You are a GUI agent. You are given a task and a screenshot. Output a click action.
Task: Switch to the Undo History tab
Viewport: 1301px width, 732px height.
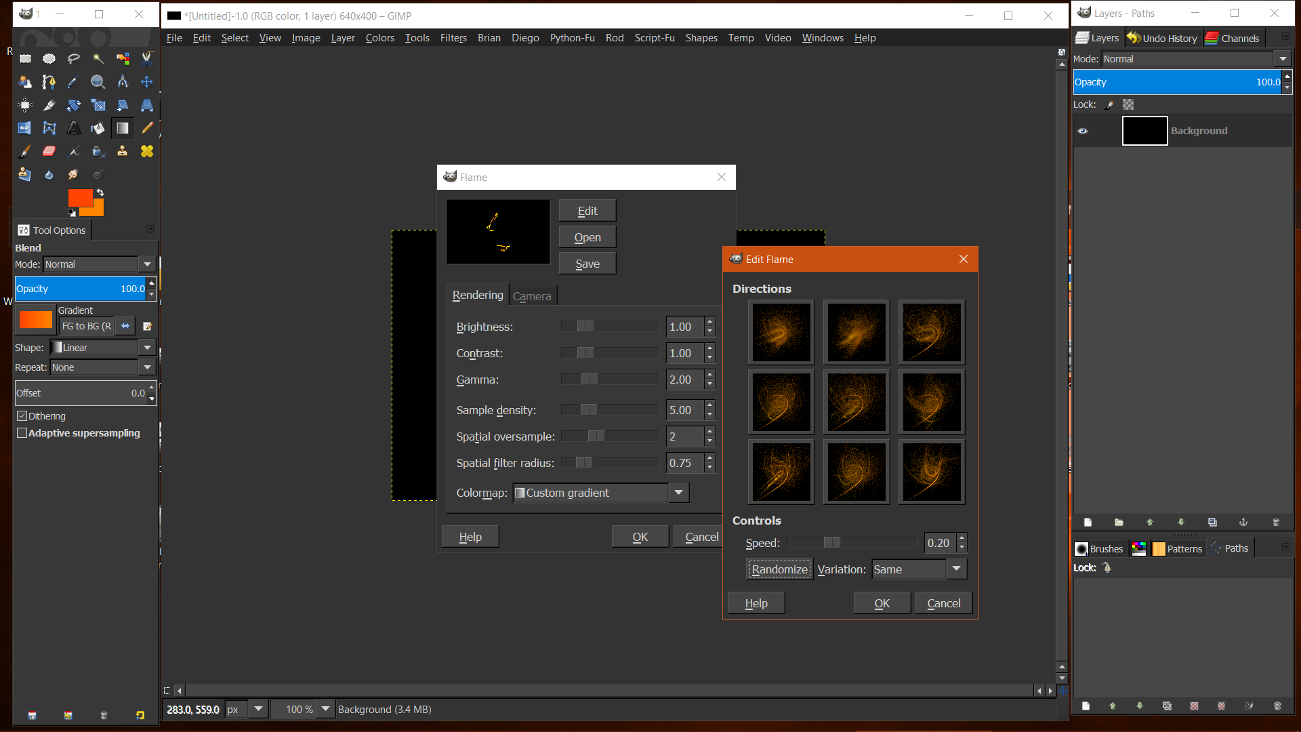point(1163,38)
